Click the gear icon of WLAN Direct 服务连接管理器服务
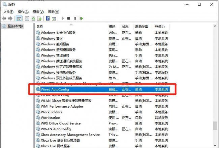 38,101
